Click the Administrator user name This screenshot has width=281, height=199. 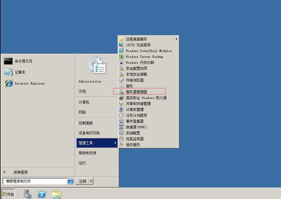click(x=90, y=81)
